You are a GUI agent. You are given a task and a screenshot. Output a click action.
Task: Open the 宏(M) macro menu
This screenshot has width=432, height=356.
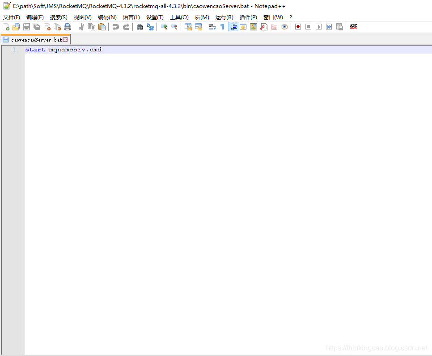pos(202,17)
